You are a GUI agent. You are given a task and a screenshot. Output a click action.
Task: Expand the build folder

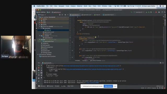pos(40,23)
